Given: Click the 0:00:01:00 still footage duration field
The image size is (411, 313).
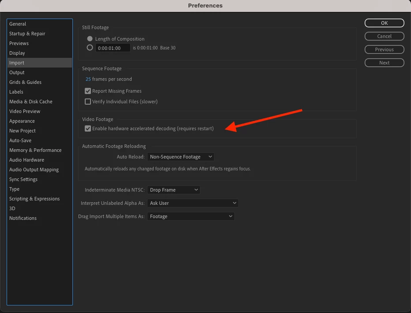Looking at the screenshot, I should tap(113, 48).
